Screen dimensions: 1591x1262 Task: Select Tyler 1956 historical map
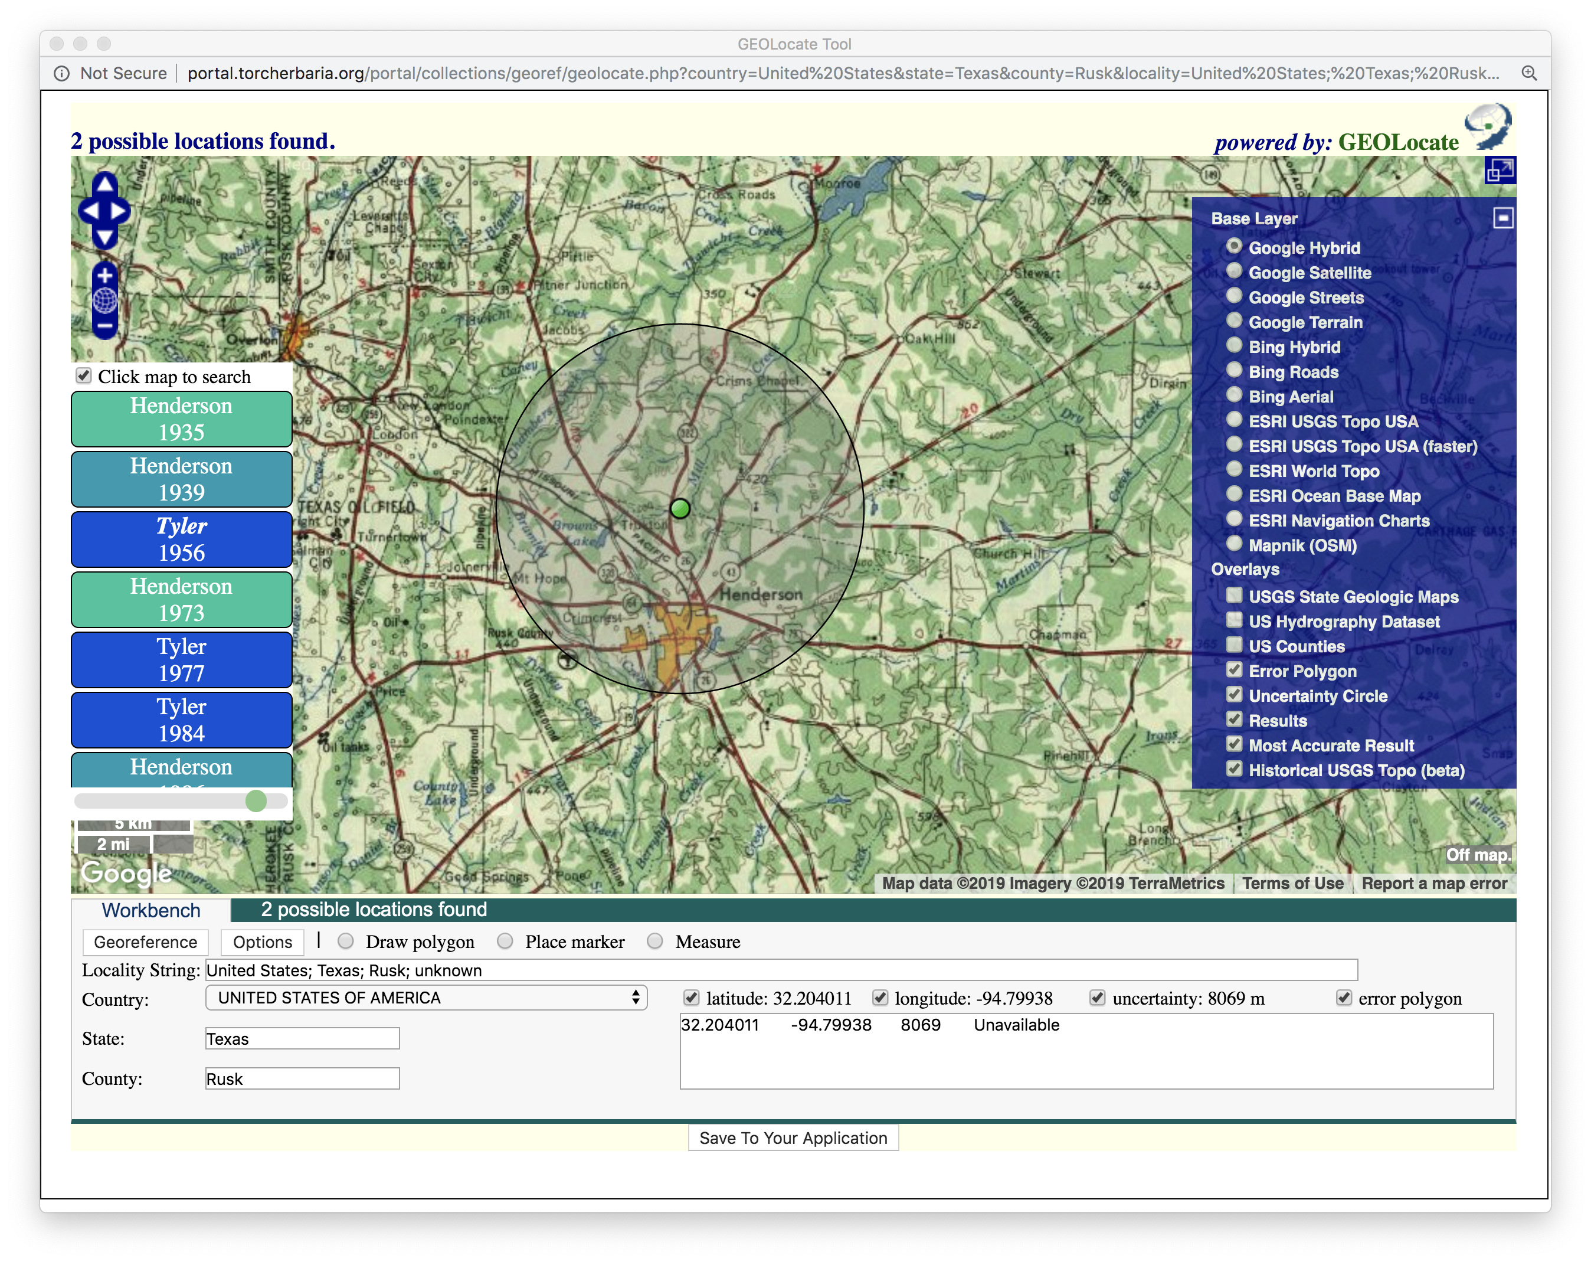(182, 540)
